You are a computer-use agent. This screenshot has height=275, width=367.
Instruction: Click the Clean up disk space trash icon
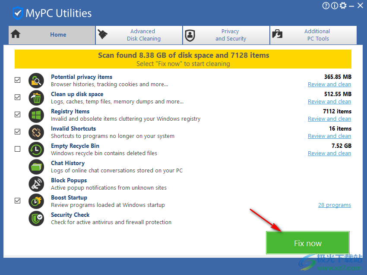point(36,98)
